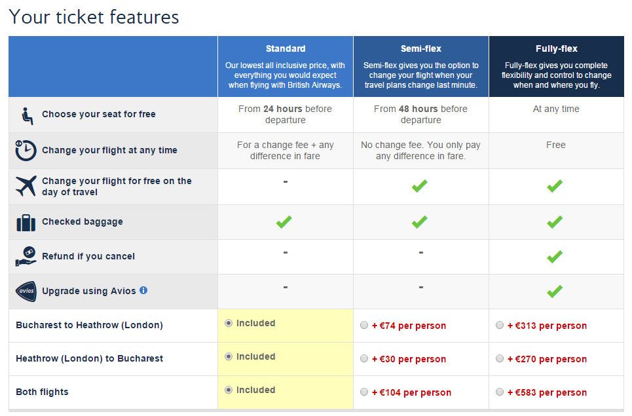Click the Fully-flex column header
The width and height of the screenshot is (632, 416).
pyautogui.click(x=557, y=48)
